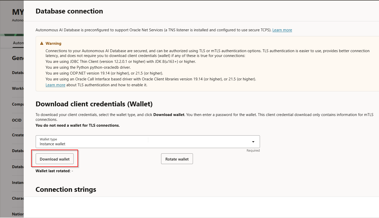Select the Workload sidebar entry
This screenshot has height=218, width=379.
click(x=18, y=88)
